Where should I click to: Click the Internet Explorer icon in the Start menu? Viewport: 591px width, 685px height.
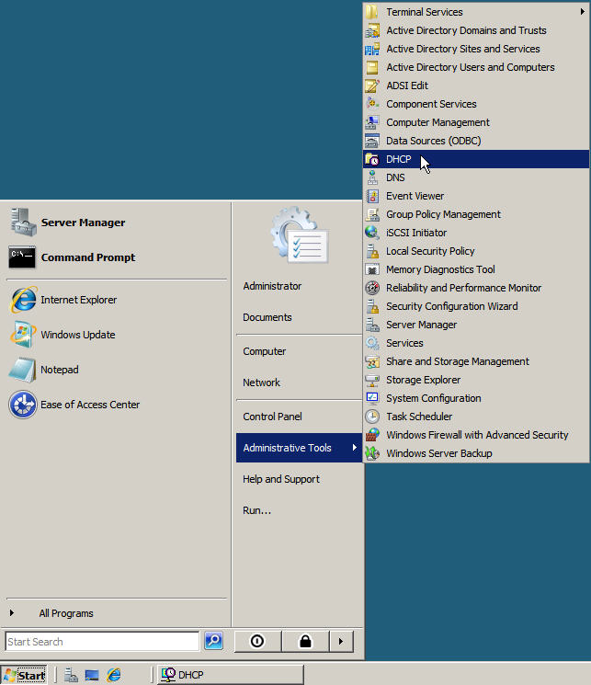(23, 300)
